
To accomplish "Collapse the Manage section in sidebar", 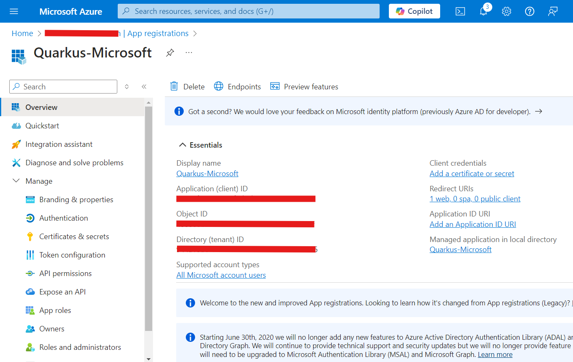I will pyautogui.click(x=16, y=181).
